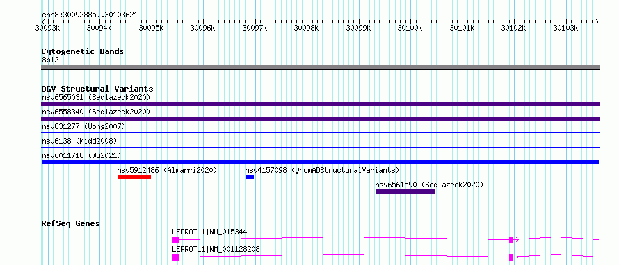The image size is (619, 265).
Task: Open variant nsv5912486 (Almarri2020) label
Action: (x=167, y=170)
